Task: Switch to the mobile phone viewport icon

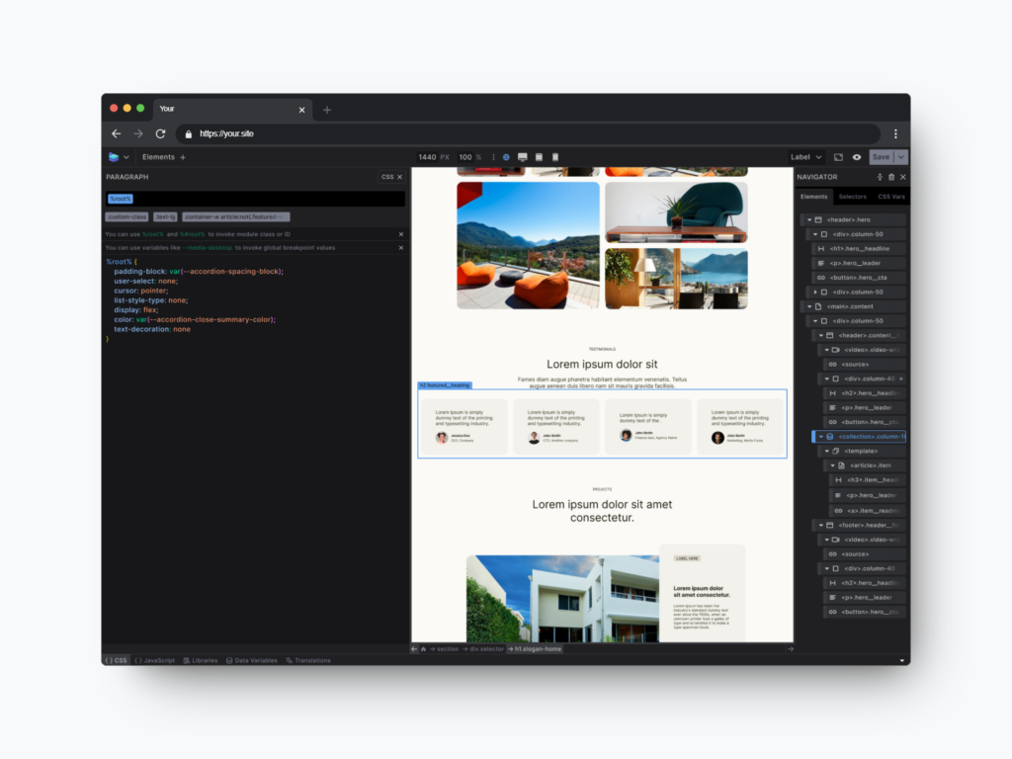Action: 554,157
